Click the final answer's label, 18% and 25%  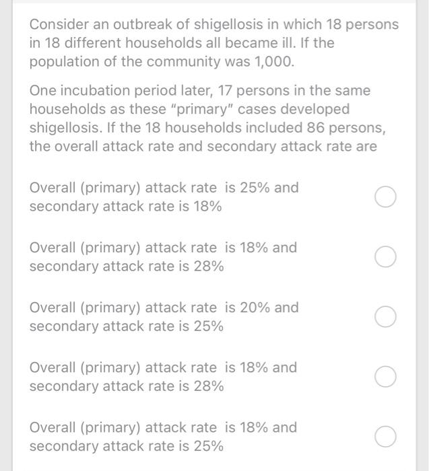[x=163, y=437]
